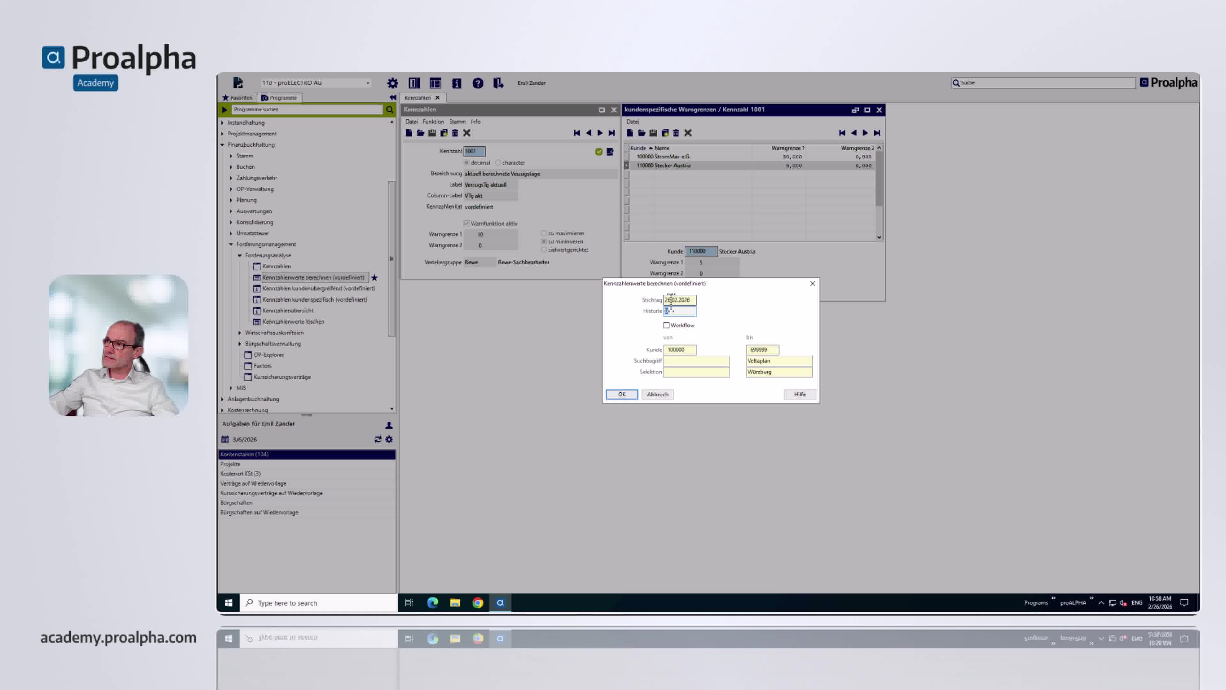Open the 110 - proELECTRO AG company dropdown
This screenshot has height=690, width=1226.
pos(316,83)
